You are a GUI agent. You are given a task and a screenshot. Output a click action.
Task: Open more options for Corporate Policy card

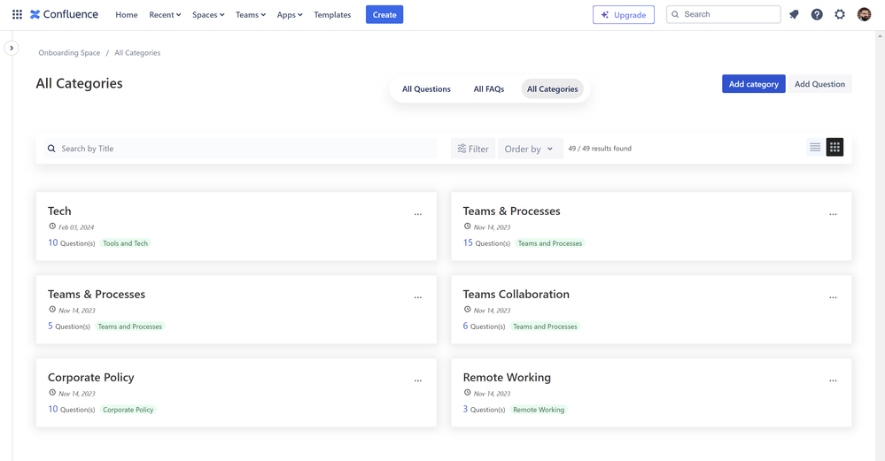tap(417, 380)
